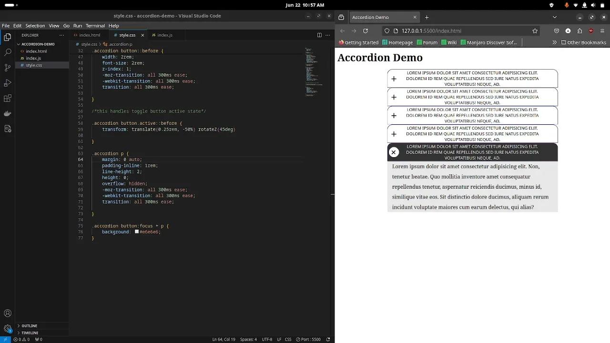The height and width of the screenshot is (343, 610).
Task: Open the Run and Debug view
Action: (8, 83)
